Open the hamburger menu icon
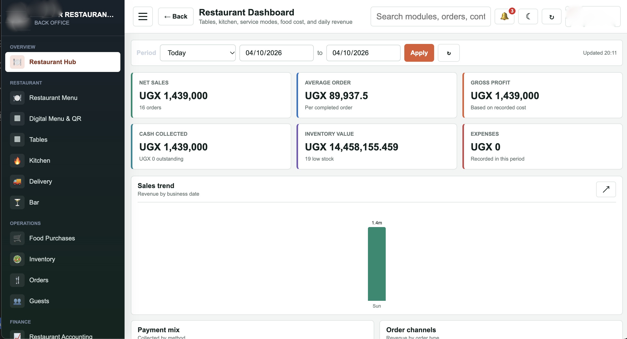 (143, 16)
